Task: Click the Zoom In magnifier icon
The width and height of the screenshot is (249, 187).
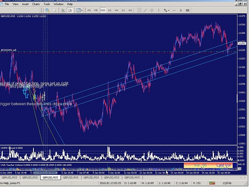Action: pyautogui.click(x=47, y=10)
